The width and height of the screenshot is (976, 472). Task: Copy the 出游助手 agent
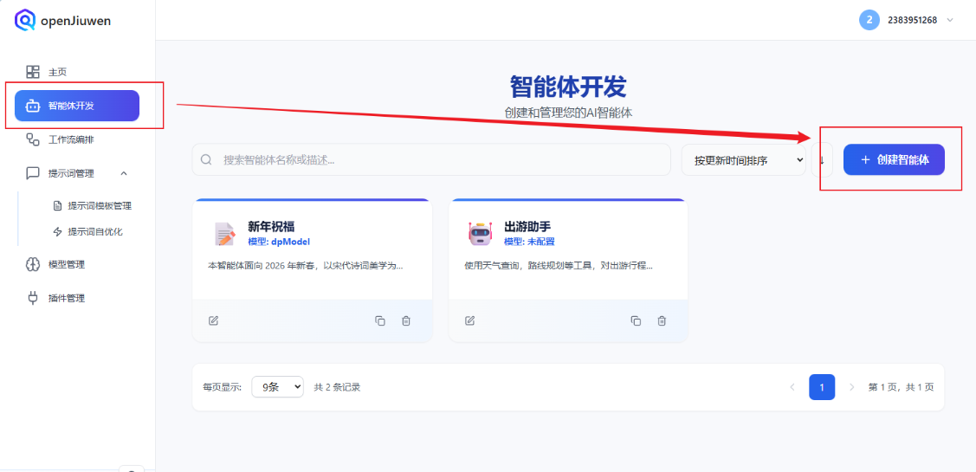point(636,320)
